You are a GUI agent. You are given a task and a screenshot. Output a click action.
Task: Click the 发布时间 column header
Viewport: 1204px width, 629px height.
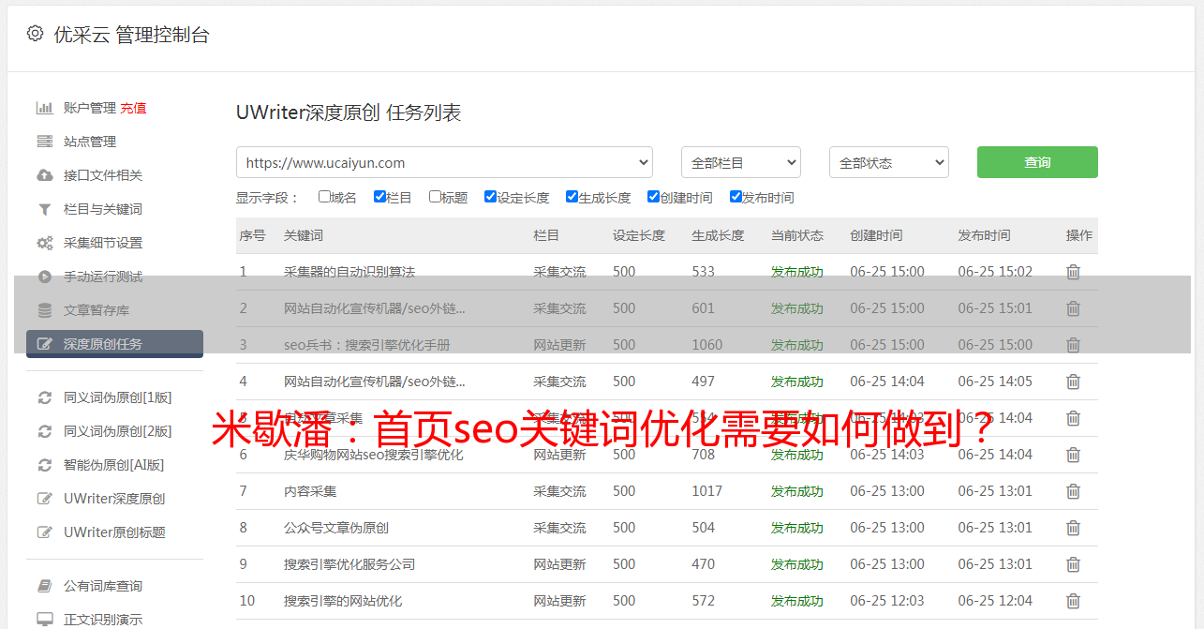(984, 235)
